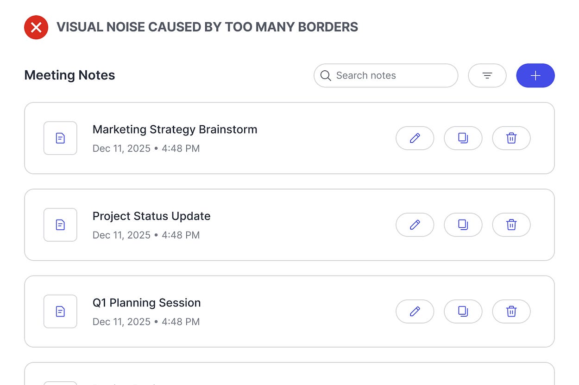Click Project Status Update document icon
The image size is (579, 385).
point(60,225)
